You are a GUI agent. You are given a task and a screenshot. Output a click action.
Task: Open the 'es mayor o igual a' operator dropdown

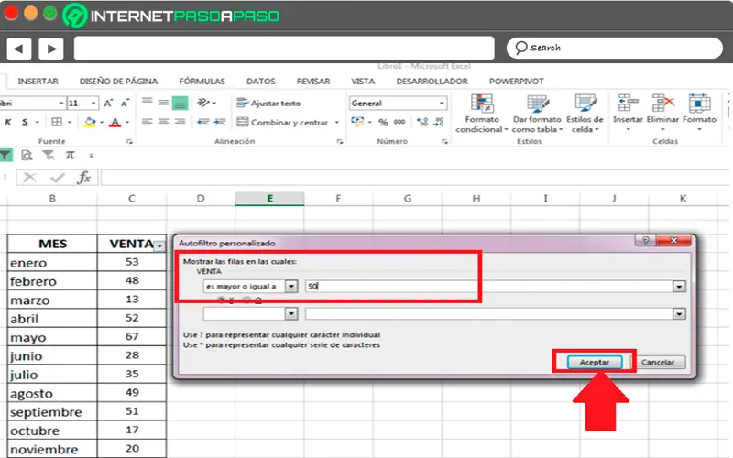click(x=291, y=286)
